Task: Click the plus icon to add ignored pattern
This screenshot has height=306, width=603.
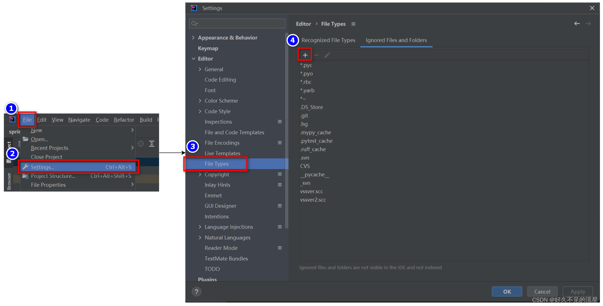Action: pyautogui.click(x=305, y=55)
